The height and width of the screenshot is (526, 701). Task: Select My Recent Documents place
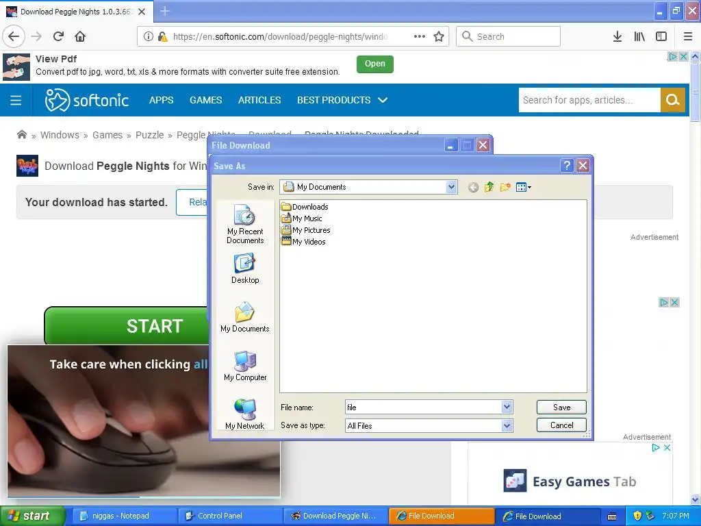coord(245,224)
